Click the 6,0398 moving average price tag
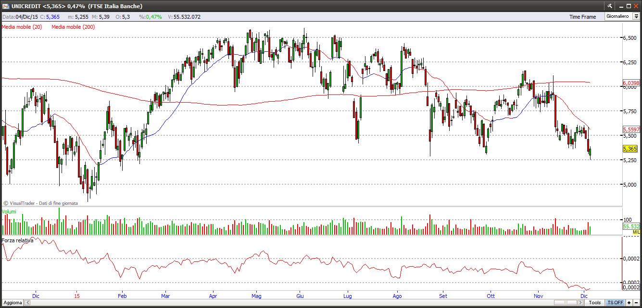 (631, 83)
